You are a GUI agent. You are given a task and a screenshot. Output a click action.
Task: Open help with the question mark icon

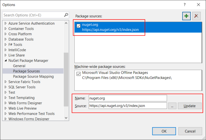[x=185, y=5]
